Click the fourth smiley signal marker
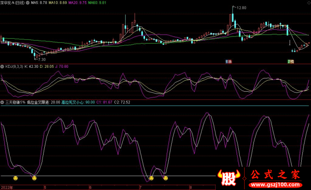 tap(166, 178)
